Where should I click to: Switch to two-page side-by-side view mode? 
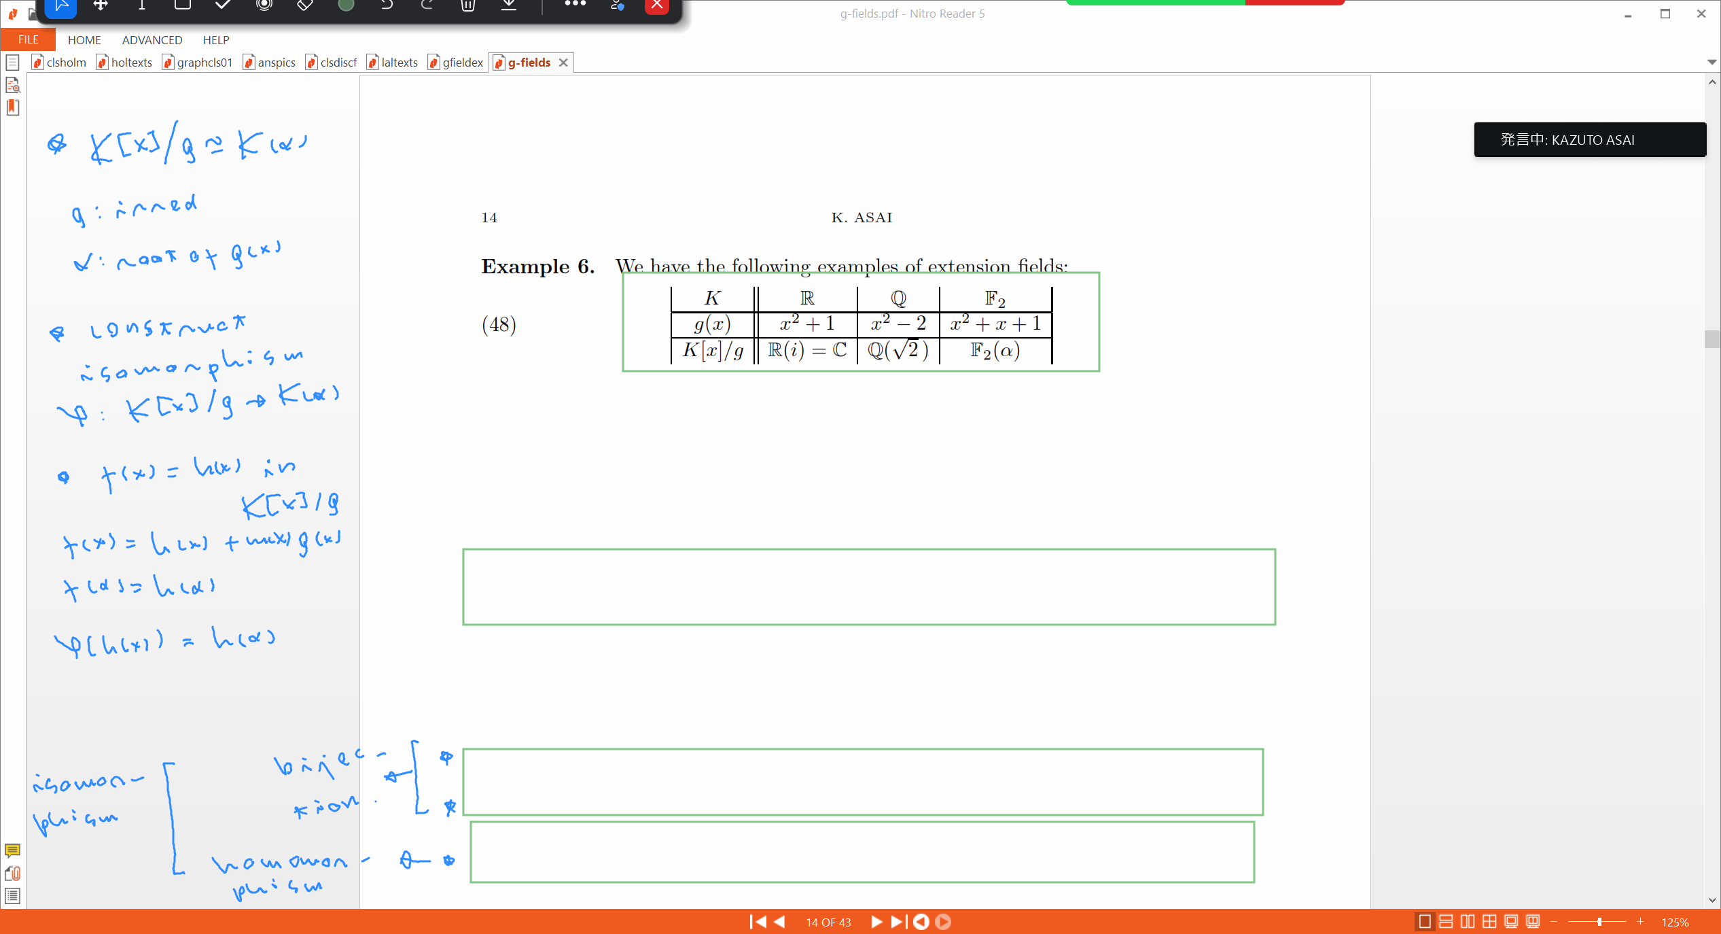1467,921
